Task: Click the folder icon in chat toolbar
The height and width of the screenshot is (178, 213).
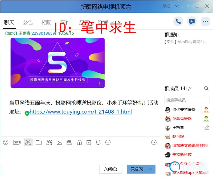Action: pos(39,142)
